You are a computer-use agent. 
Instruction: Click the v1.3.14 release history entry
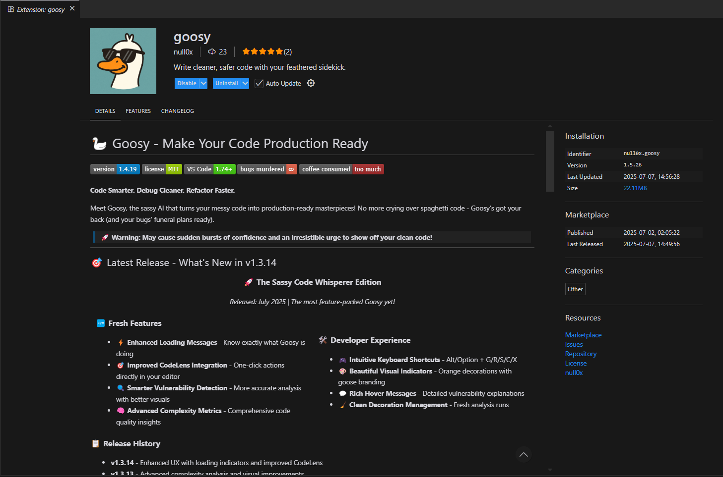(x=216, y=463)
